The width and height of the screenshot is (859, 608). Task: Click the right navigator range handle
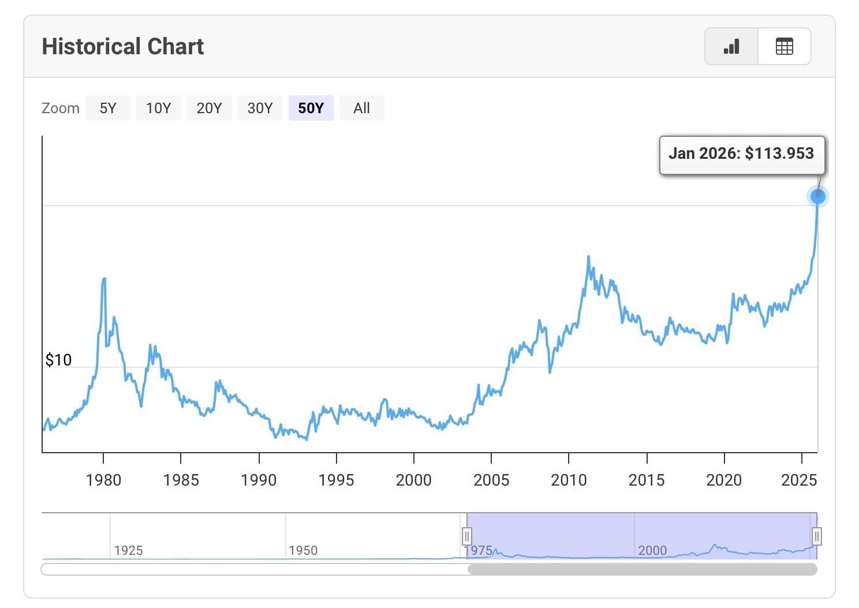pos(816,536)
